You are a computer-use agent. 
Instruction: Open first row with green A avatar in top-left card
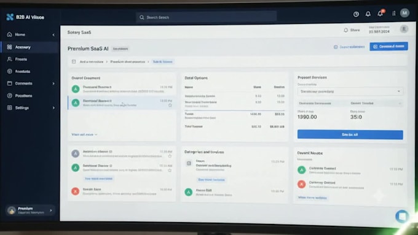point(76,88)
